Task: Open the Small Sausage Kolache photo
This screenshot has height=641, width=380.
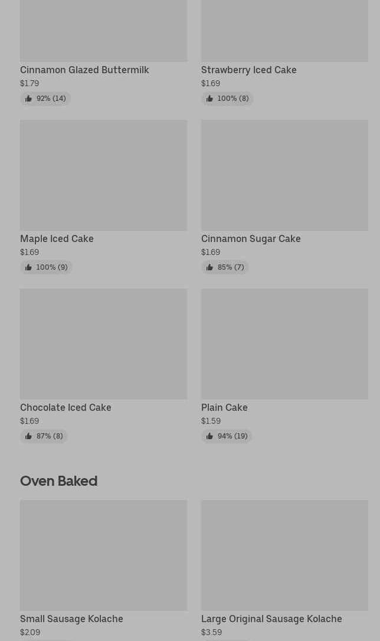Action: pos(103,555)
